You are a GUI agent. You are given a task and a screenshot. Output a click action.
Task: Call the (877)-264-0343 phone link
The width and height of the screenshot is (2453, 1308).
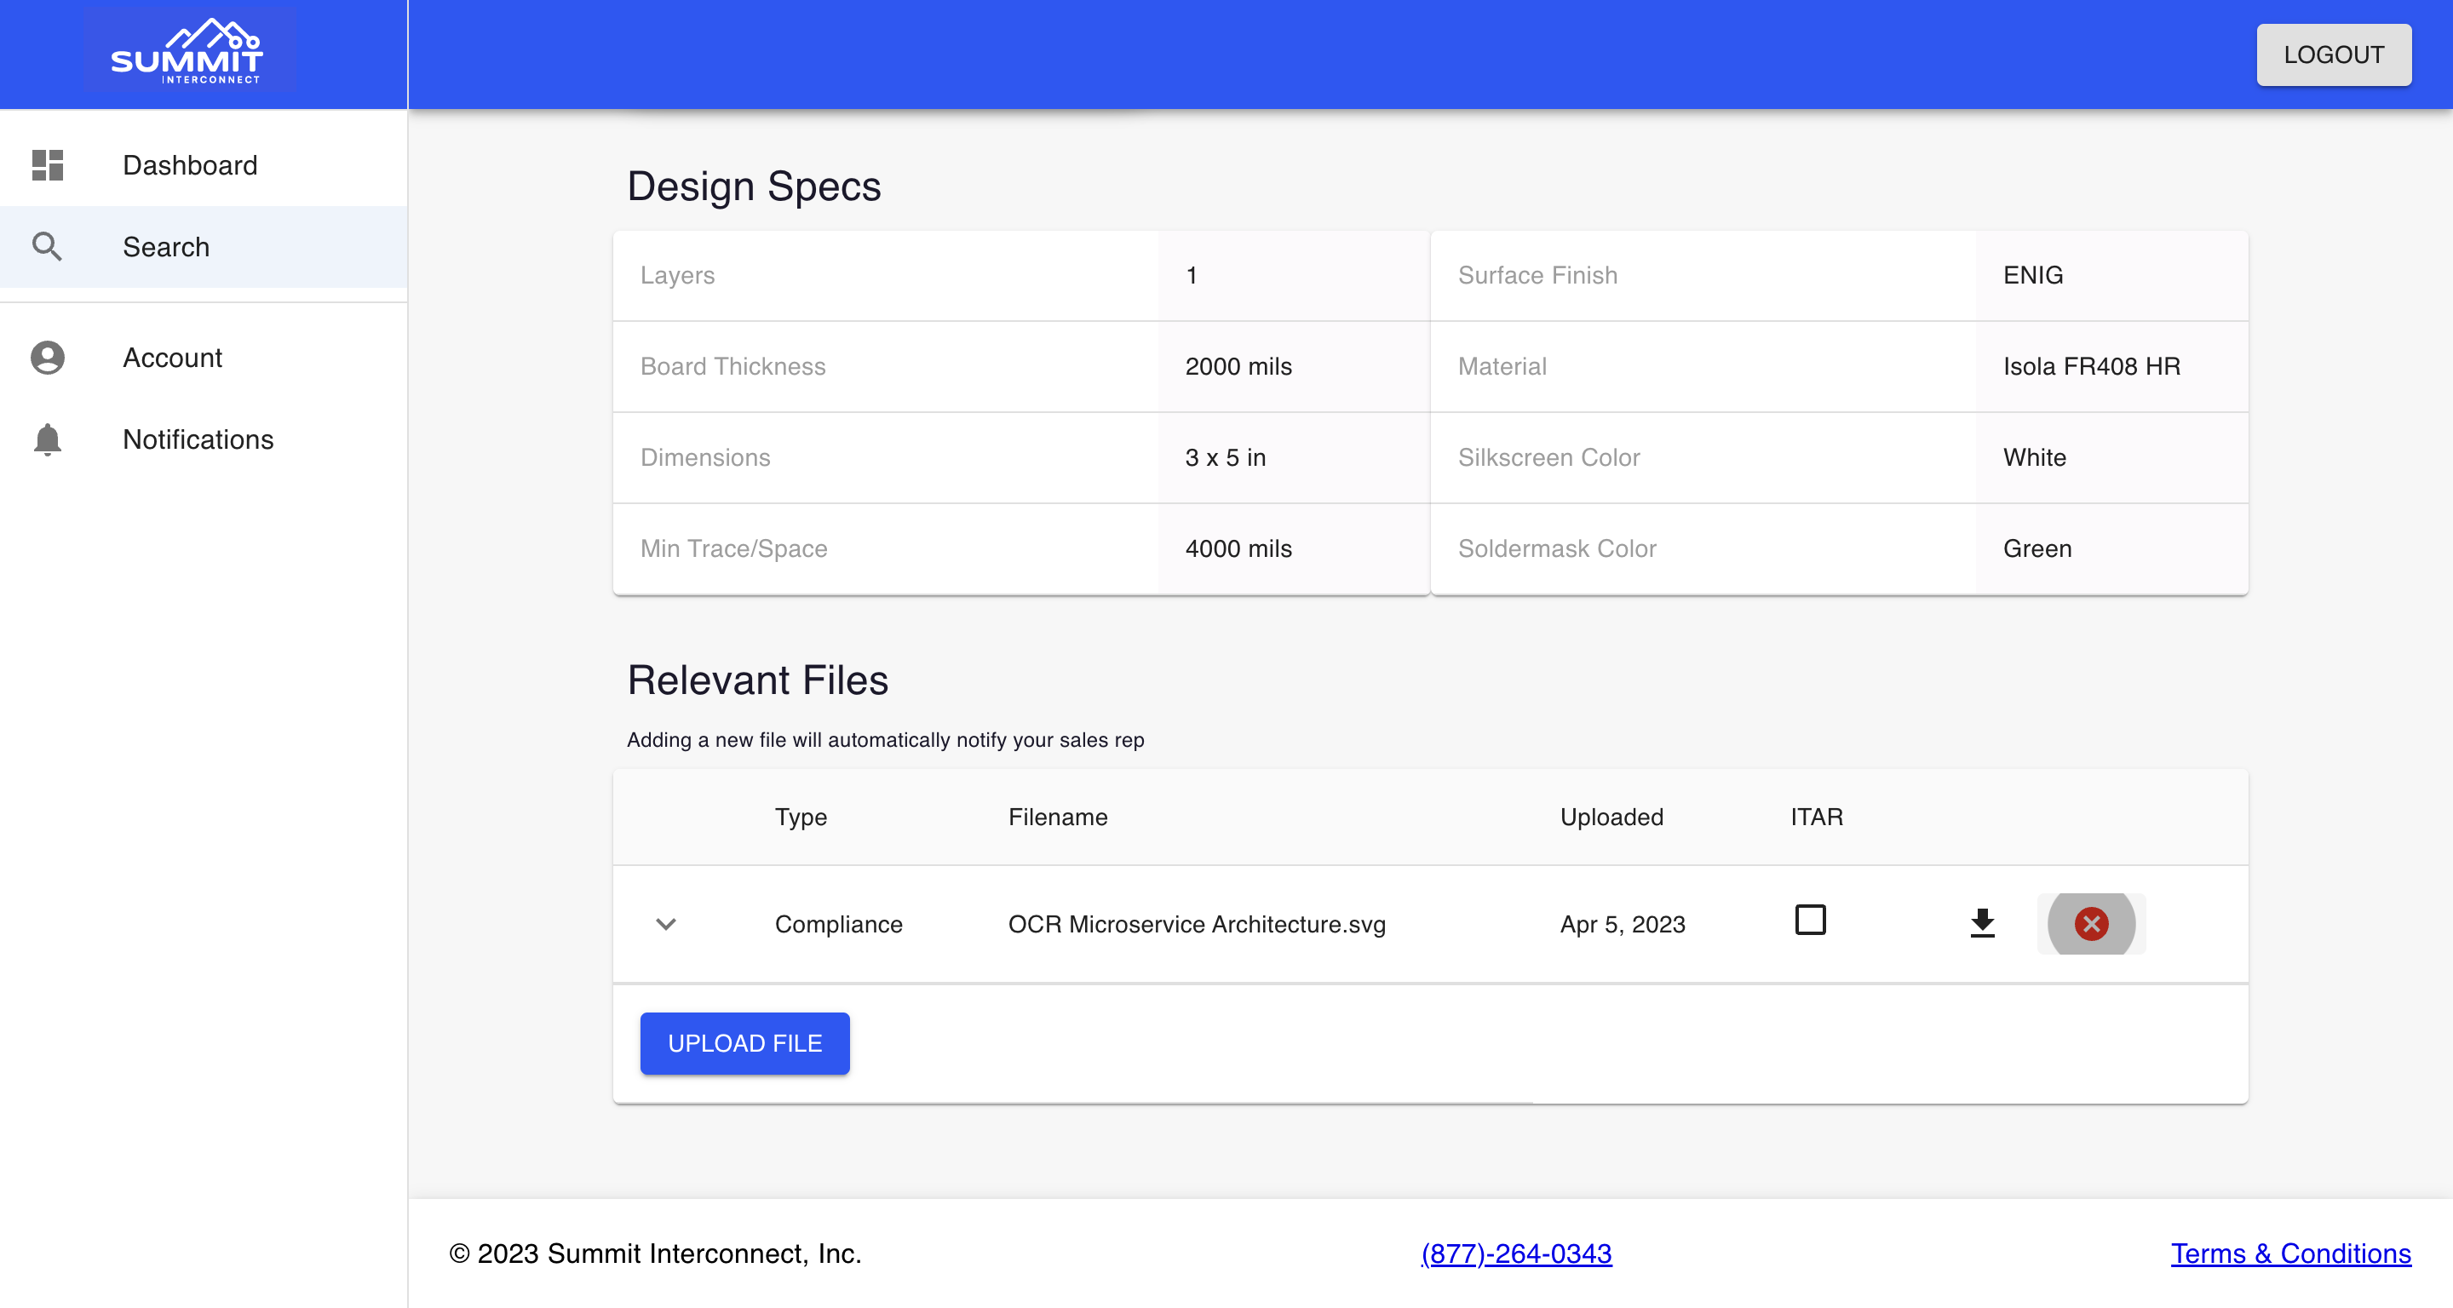[x=1516, y=1253]
